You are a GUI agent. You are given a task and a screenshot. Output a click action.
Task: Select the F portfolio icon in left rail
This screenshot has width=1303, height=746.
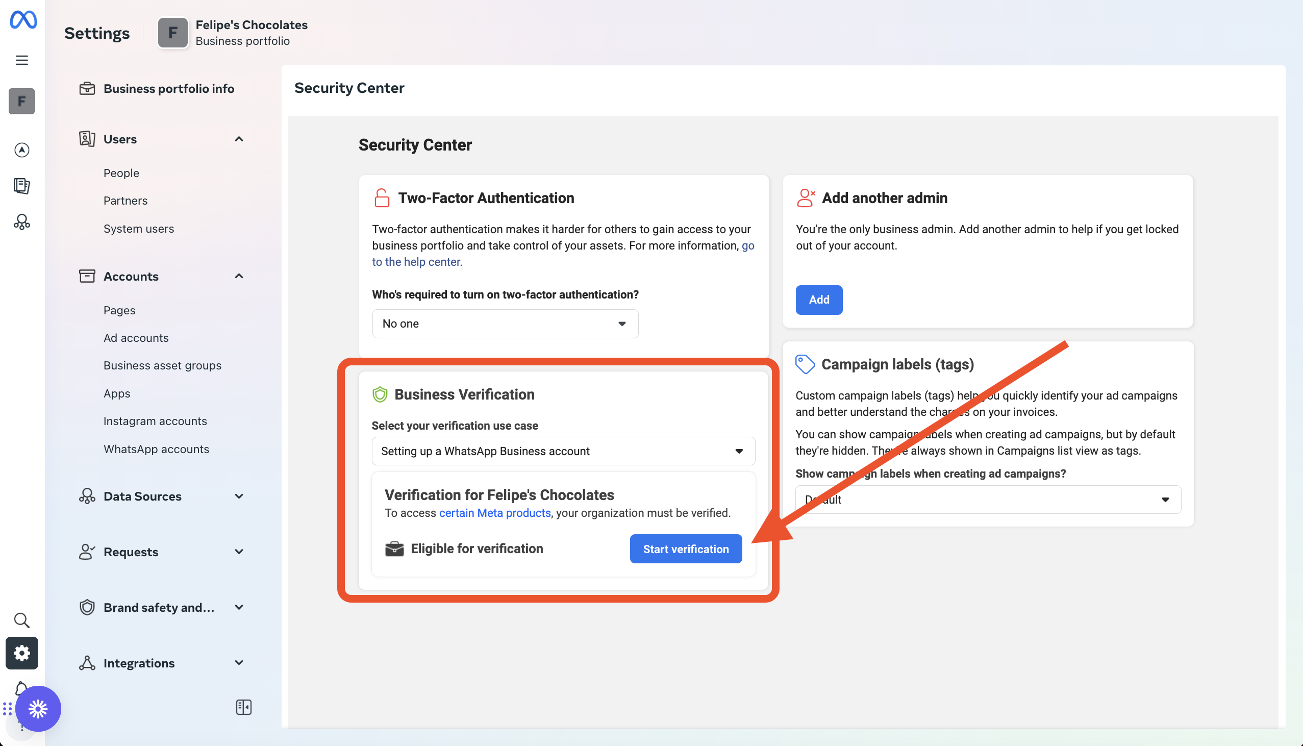coord(21,101)
